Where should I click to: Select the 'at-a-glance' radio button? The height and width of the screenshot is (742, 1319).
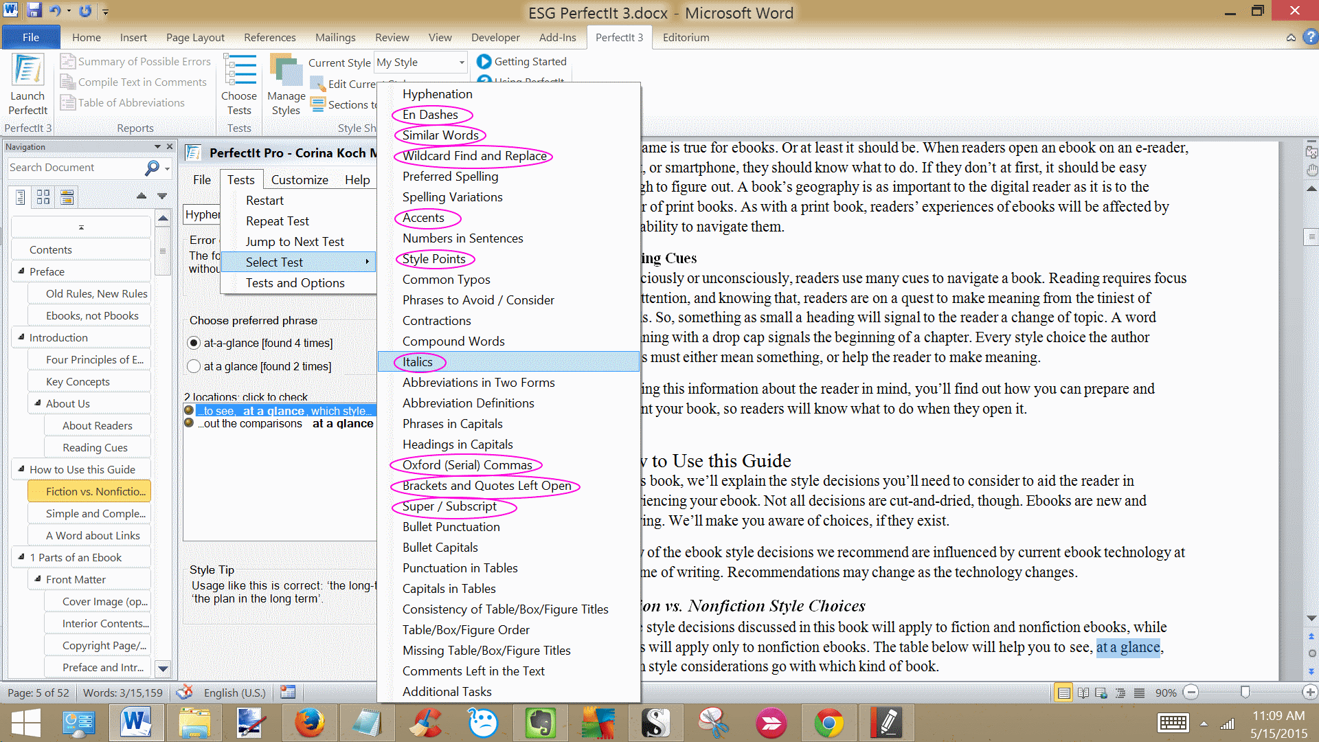tap(193, 342)
